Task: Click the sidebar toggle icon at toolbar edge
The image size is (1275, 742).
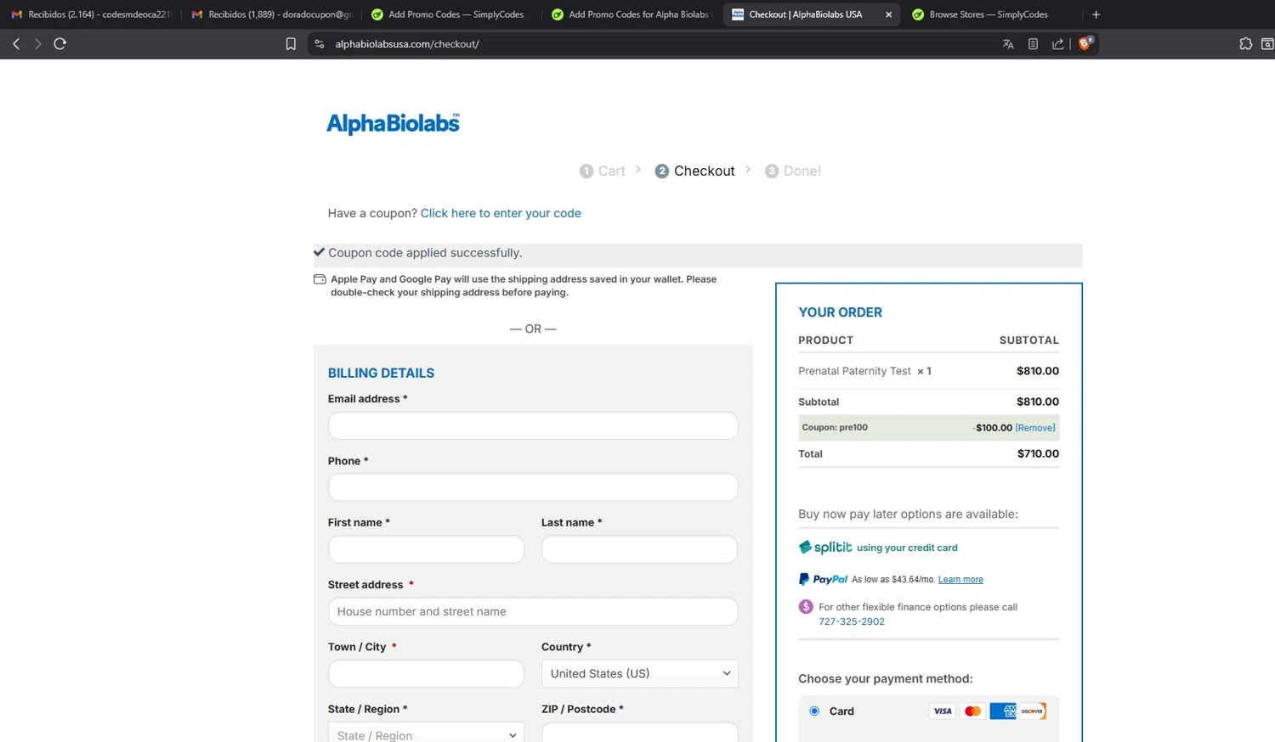Action: click(1267, 44)
